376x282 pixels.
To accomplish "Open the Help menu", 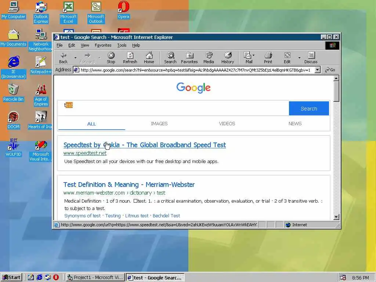I will click(136, 45).
